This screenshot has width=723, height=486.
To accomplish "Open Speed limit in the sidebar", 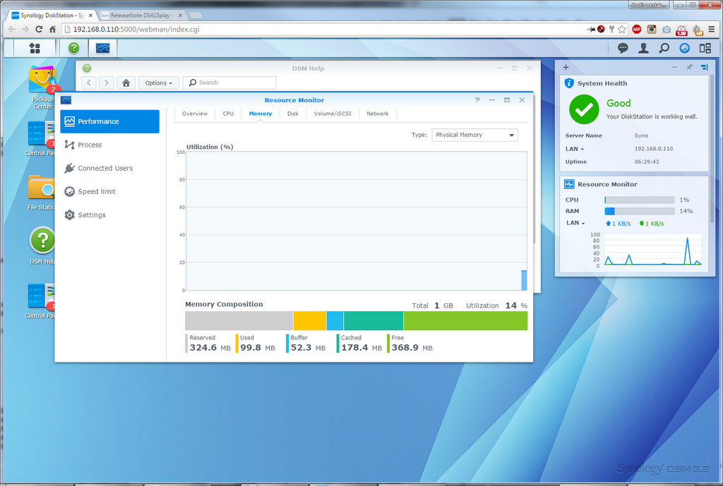I will pyautogui.click(x=109, y=192).
